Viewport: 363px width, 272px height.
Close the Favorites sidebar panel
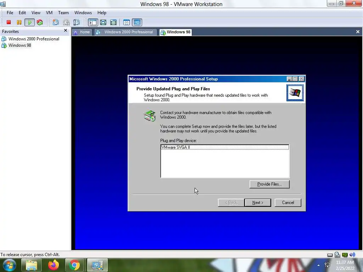[66, 30]
